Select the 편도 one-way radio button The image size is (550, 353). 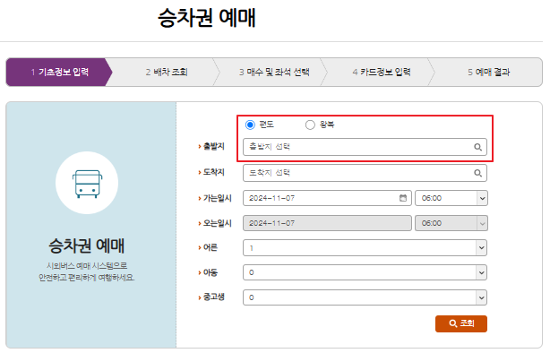point(250,125)
